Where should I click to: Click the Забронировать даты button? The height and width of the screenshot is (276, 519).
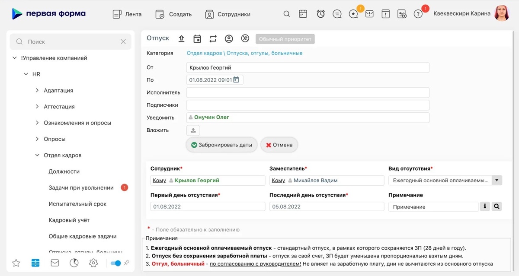222,145
